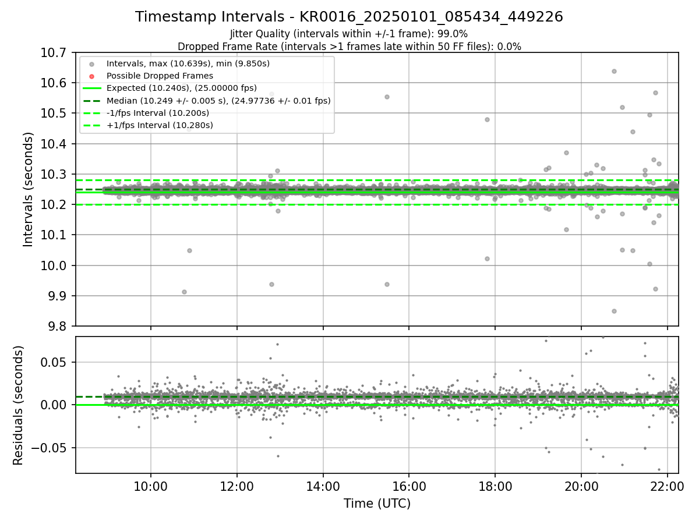
Task: Click the lowest outlier point at 9.85 seconds
Action: tap(614, 311)
